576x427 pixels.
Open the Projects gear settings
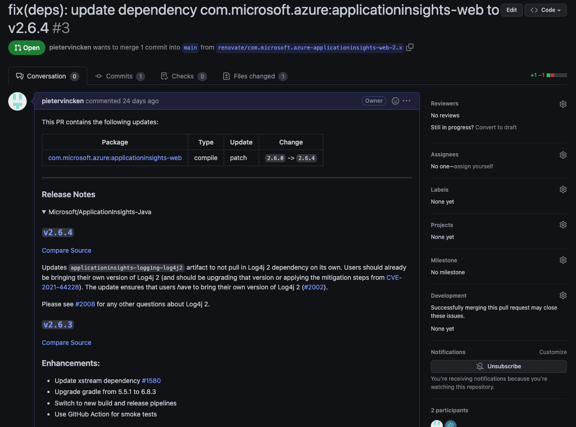pos(563,225)
